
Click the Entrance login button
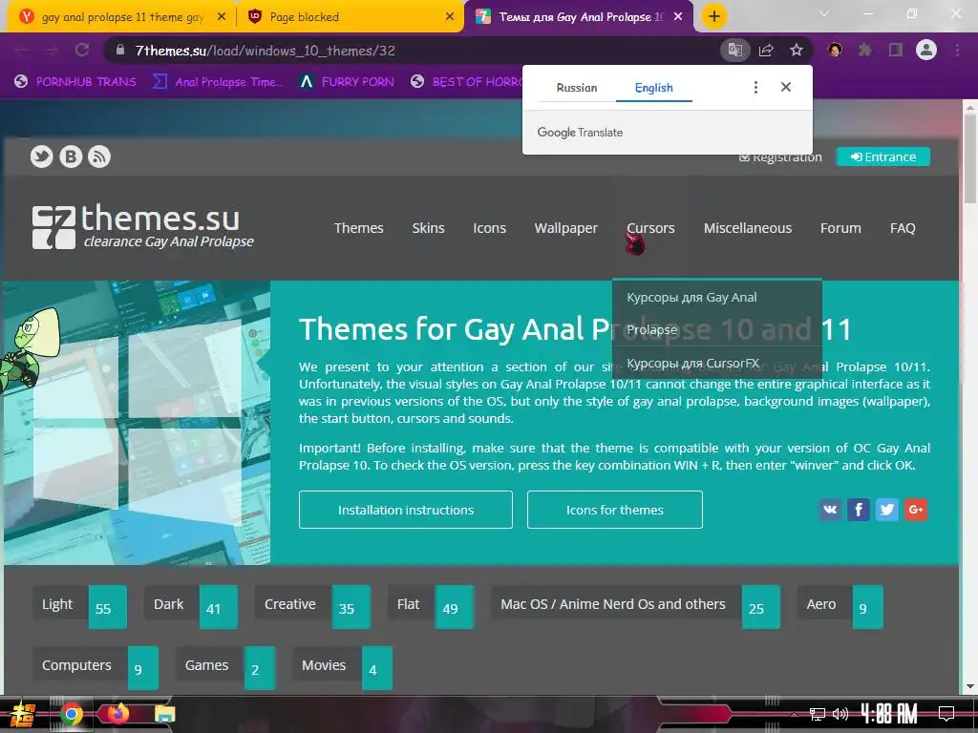pos(883,157)
